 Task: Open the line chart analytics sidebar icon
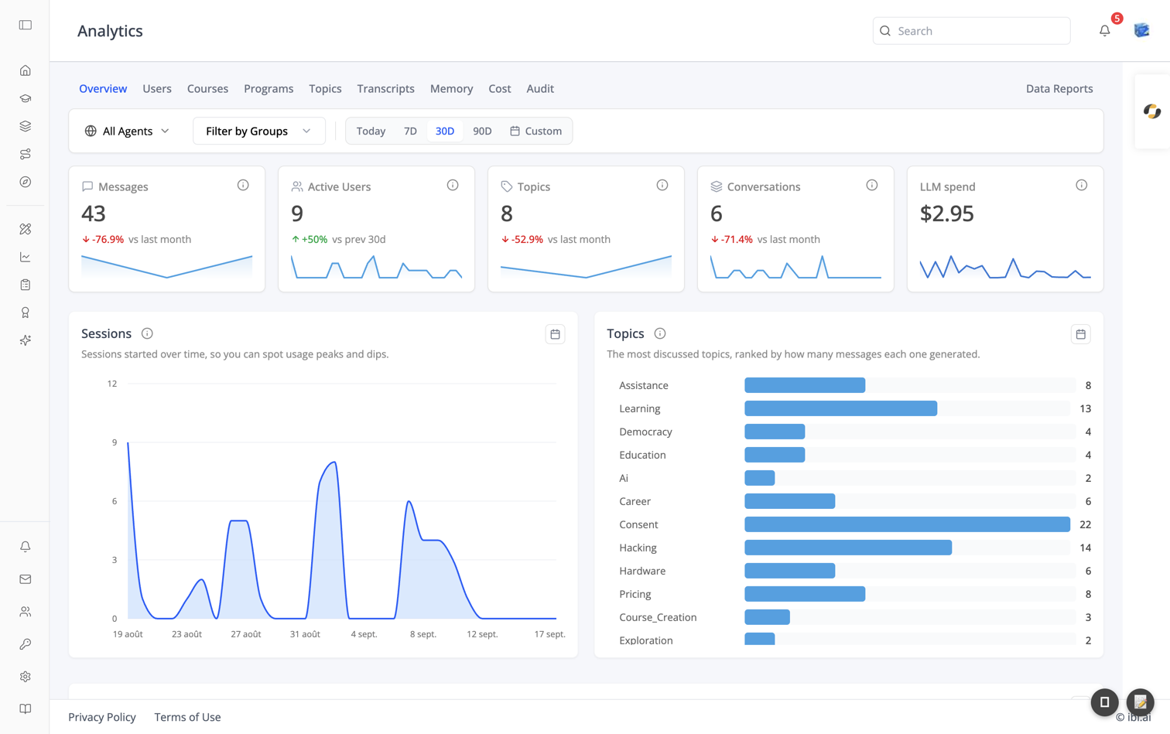(26, 257)
